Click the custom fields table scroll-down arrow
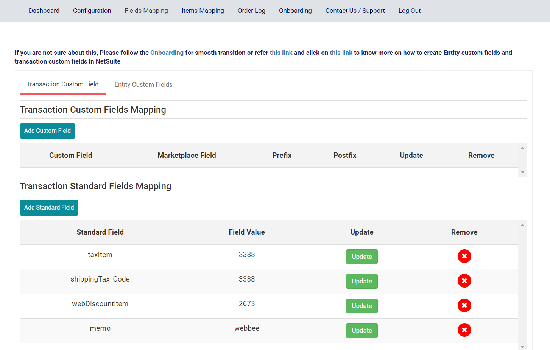The image size is (550, 350). click(522, 172)
